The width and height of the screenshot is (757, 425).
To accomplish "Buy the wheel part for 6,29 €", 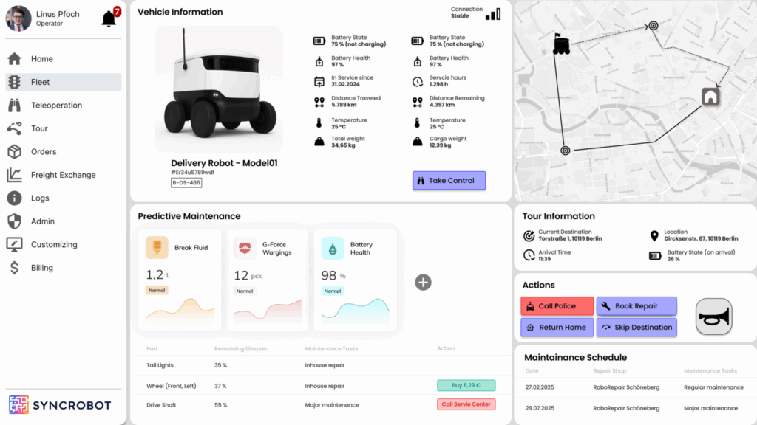I will pyautogui.click(x=466, y=385).
